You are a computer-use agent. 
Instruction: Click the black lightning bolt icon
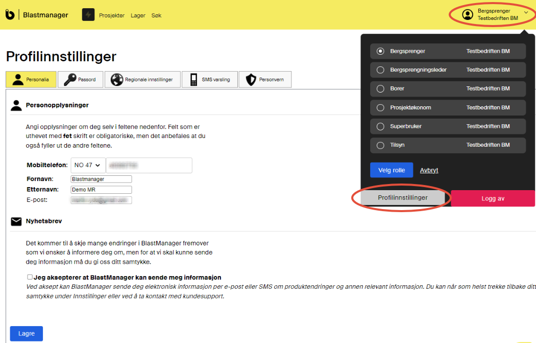88,15
